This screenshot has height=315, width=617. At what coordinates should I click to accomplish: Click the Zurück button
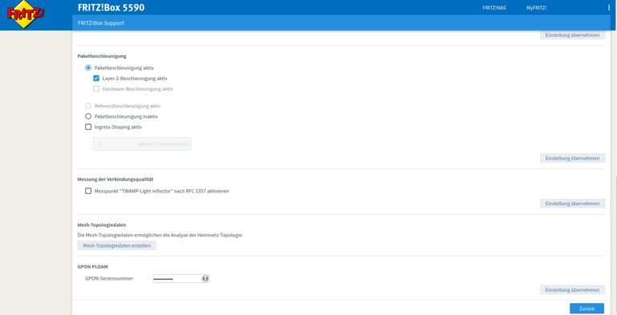click(x=586, y=309)
